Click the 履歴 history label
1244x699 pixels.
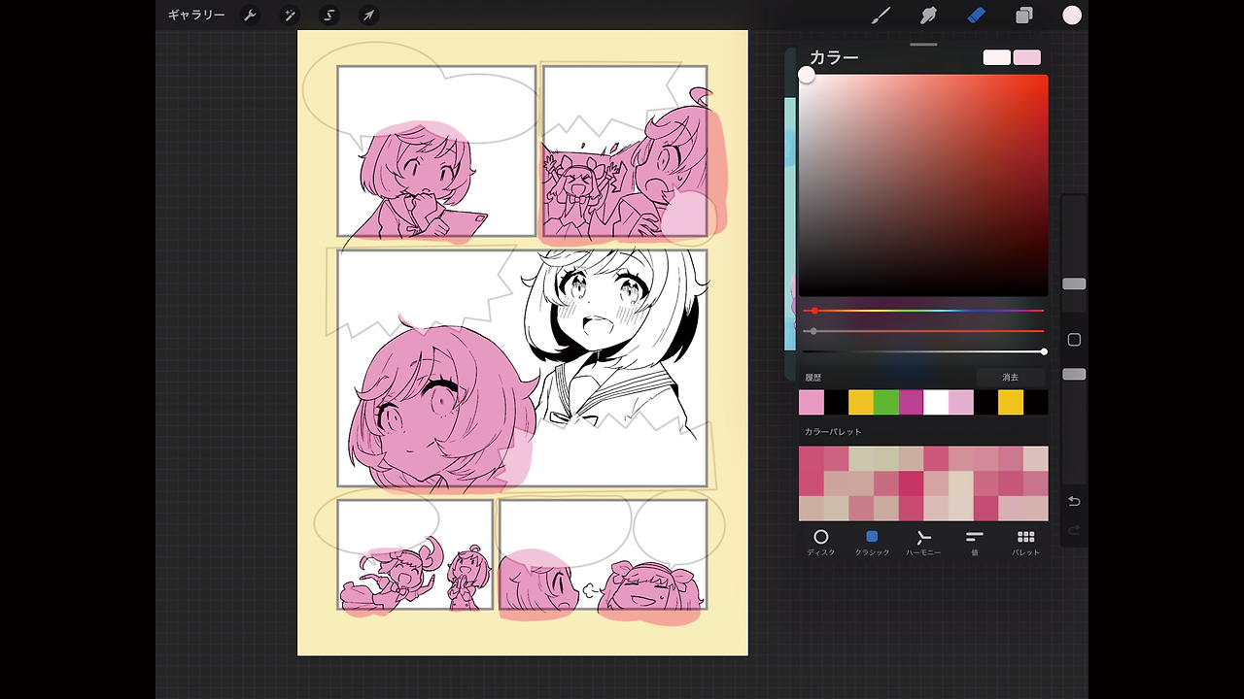(x=813, y=378)
